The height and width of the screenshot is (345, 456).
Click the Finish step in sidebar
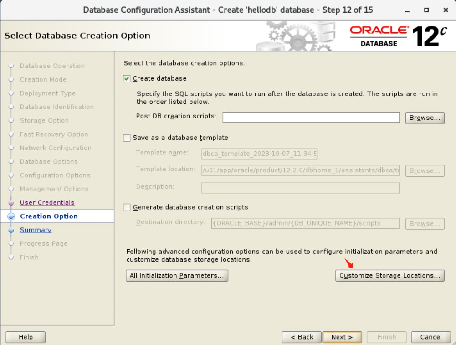29,257
